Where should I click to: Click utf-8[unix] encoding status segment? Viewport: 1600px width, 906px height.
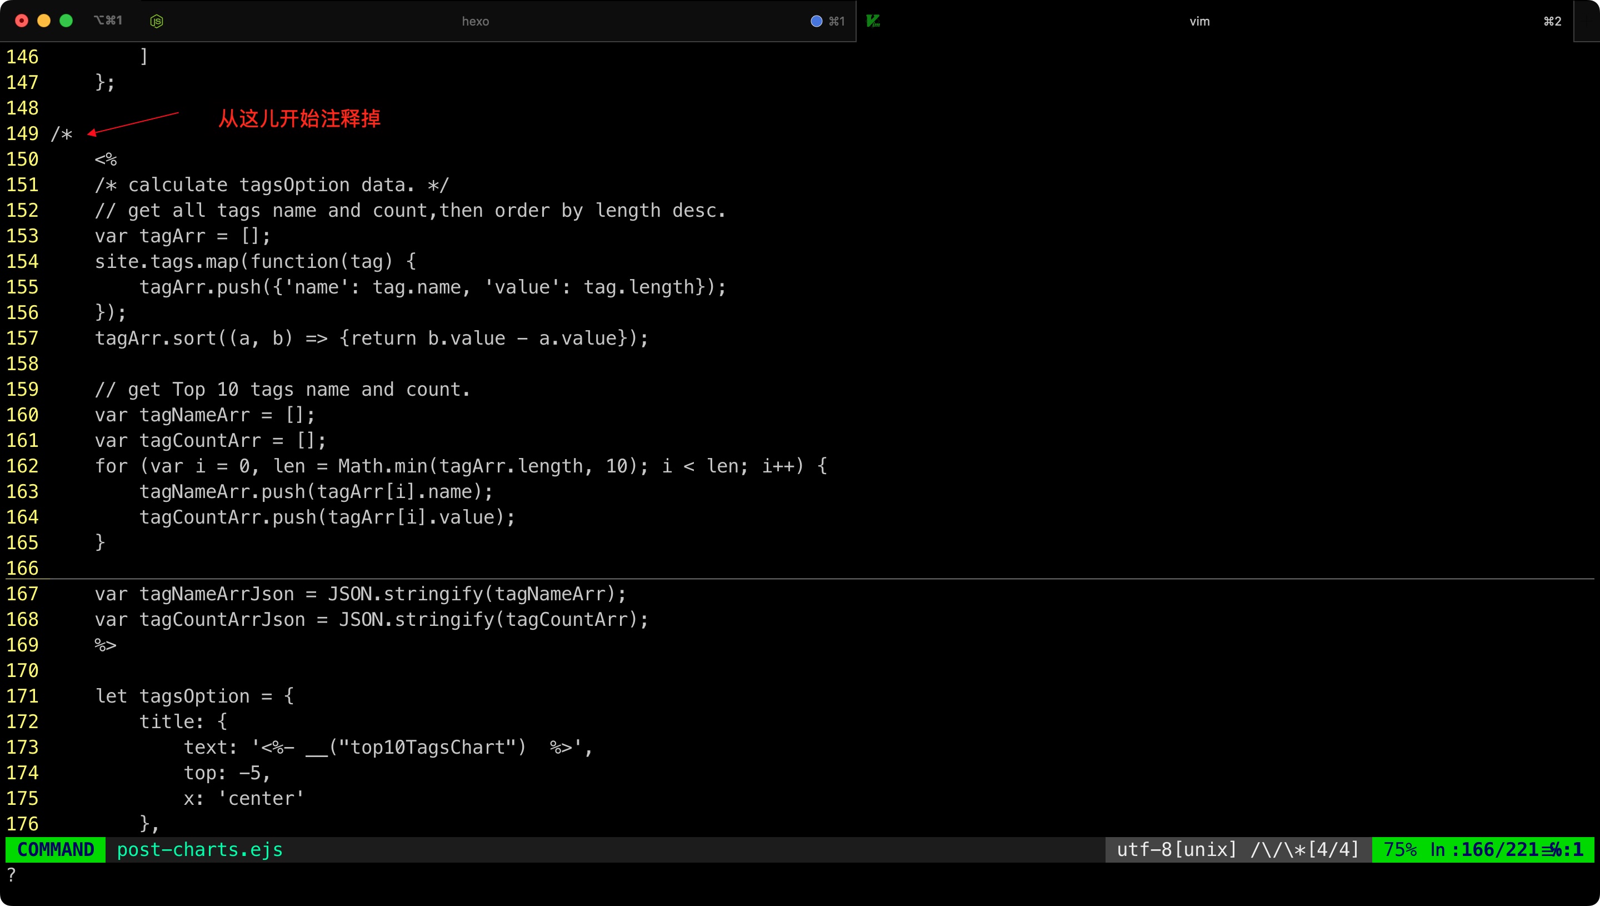tap(1177, 849)
